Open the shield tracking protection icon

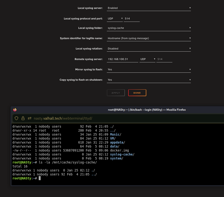tap(16, 118)
